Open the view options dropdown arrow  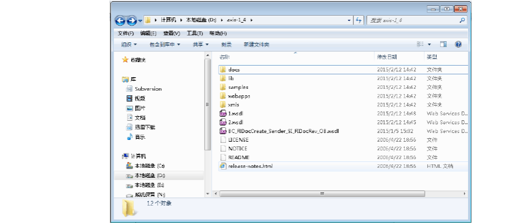[x=429, y=44]
